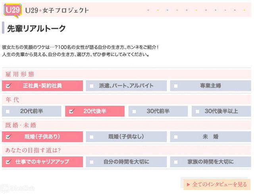The width and height of the screenshot is (254, 194).
Task: Click the DietClub watermark icon
Action: point(5,188)
